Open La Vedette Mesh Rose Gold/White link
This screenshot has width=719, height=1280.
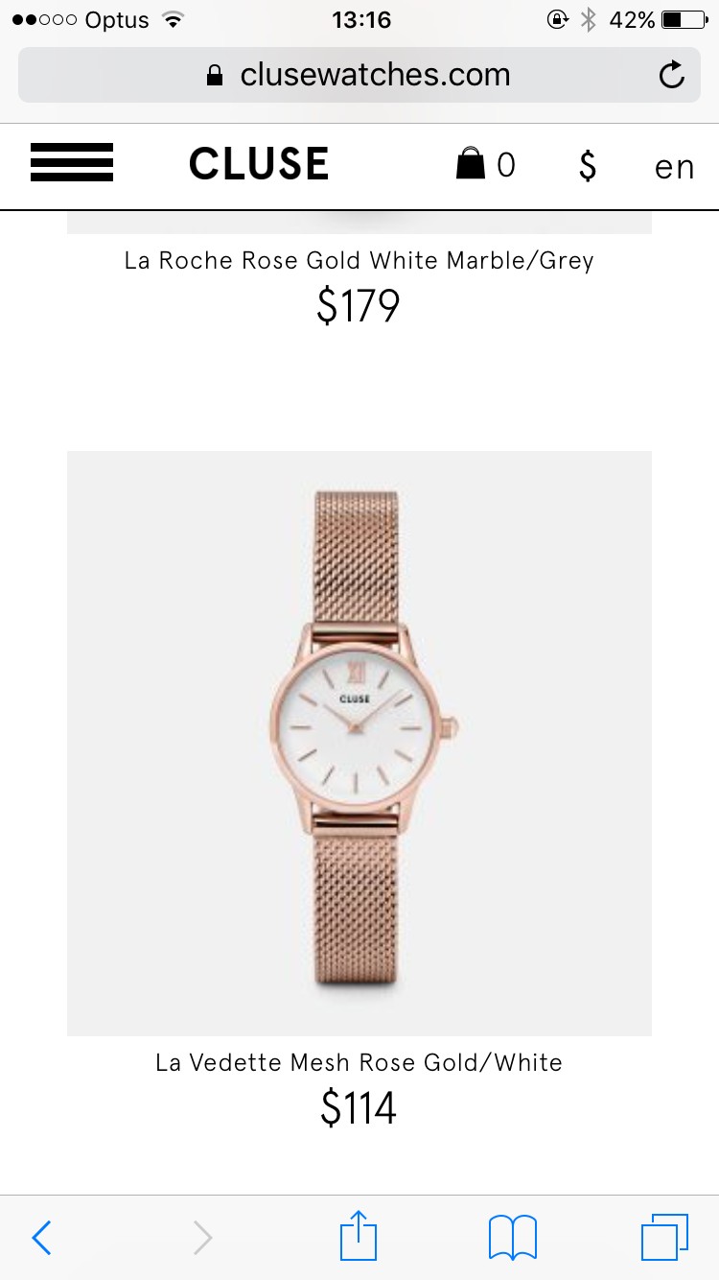pyautogui.click(x=359, y=1062)
